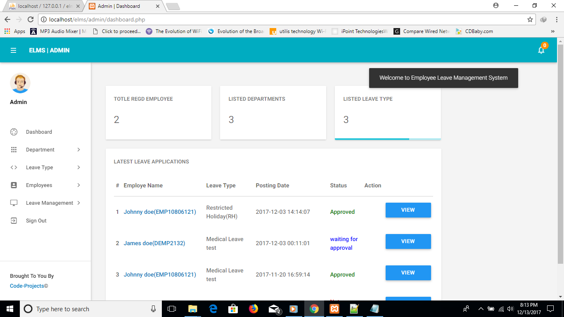Select the Dashboard icon in sidebar
This screenshot has height=317, width=564.
point(14,132)
